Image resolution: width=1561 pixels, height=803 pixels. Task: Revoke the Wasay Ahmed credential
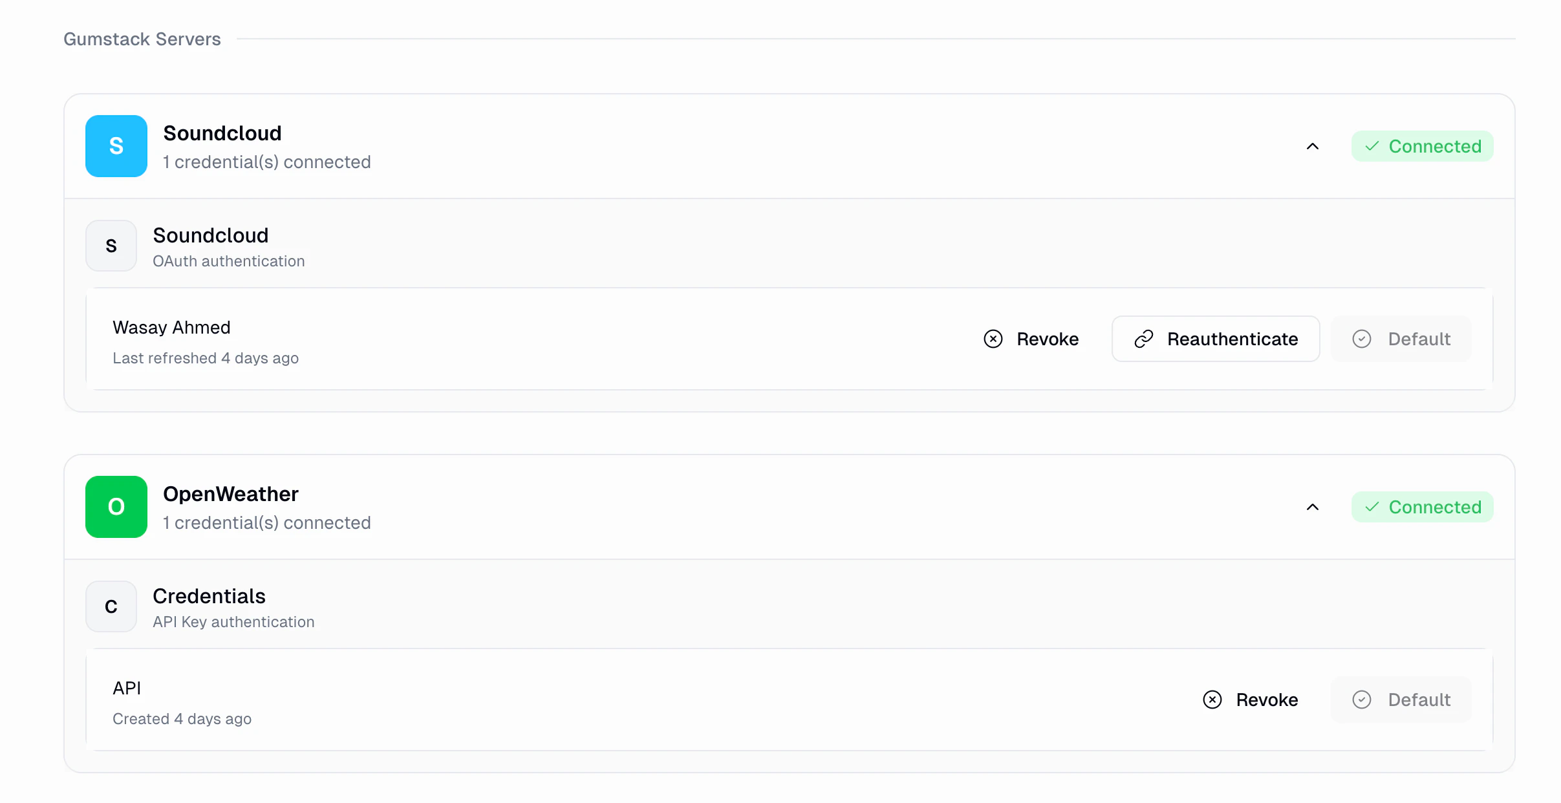pos(1031,338)
